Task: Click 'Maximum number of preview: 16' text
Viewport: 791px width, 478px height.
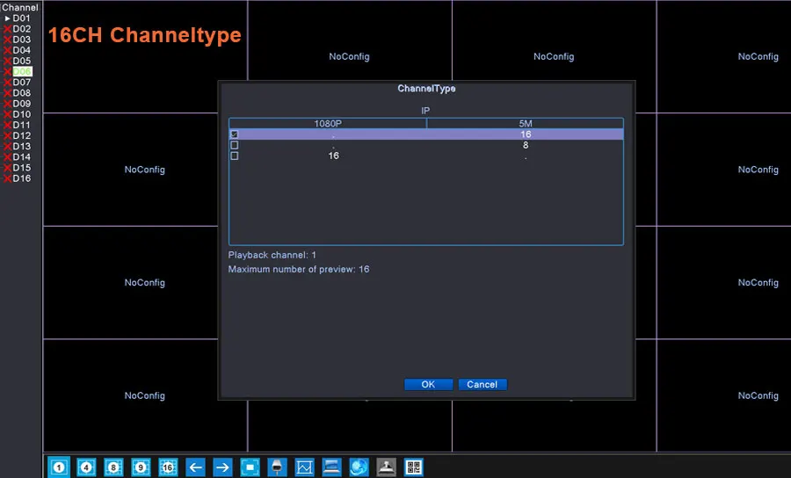Action: coord(299,269)
